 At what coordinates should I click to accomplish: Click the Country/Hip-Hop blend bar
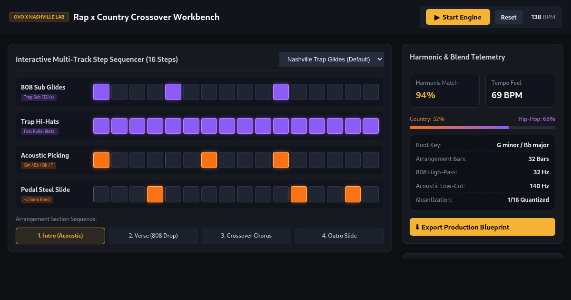pos(482,128)
